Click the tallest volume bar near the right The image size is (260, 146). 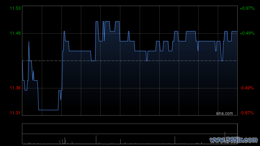coord(225,138)
